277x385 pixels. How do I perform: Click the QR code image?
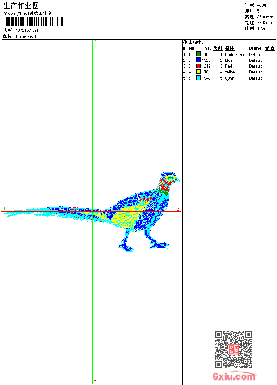[234, 349]
